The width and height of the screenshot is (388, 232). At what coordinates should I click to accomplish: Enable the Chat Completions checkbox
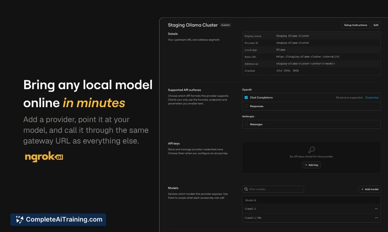coord(246,98)
